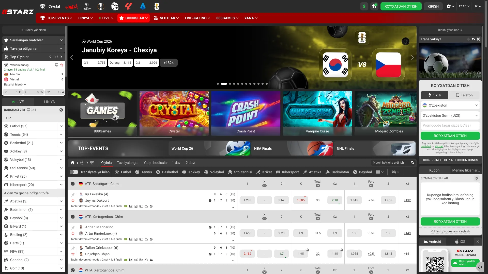The width and height of the screenshot is (488, 274).
Task: Open the World Cup trophy icon in top bar
Action: [157, 6]
